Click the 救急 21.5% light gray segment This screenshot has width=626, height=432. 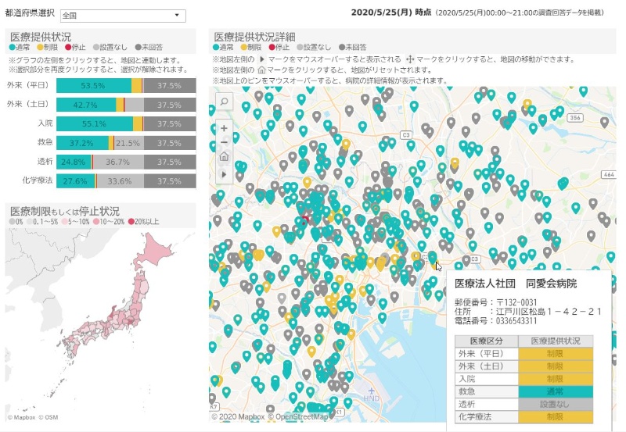(x=128, y=143)
